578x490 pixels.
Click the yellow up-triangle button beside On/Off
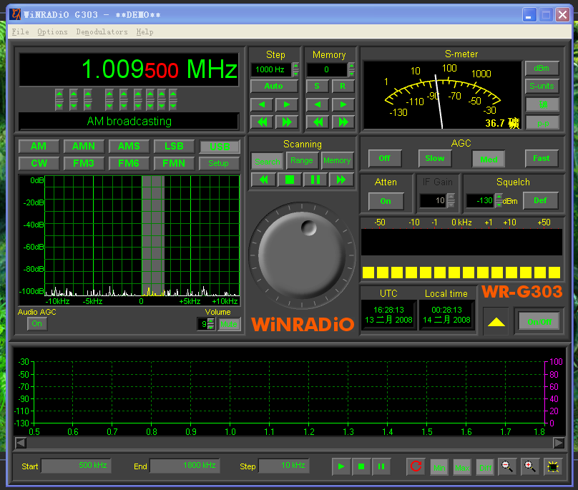496,322
